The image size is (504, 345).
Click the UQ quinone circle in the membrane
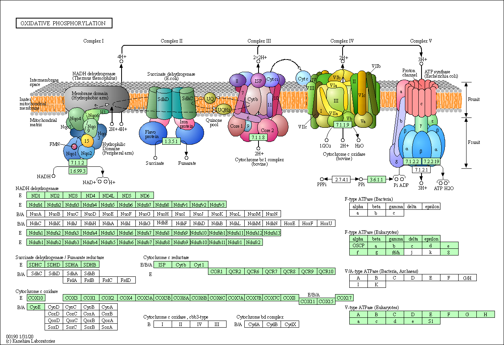coord(210,99)
